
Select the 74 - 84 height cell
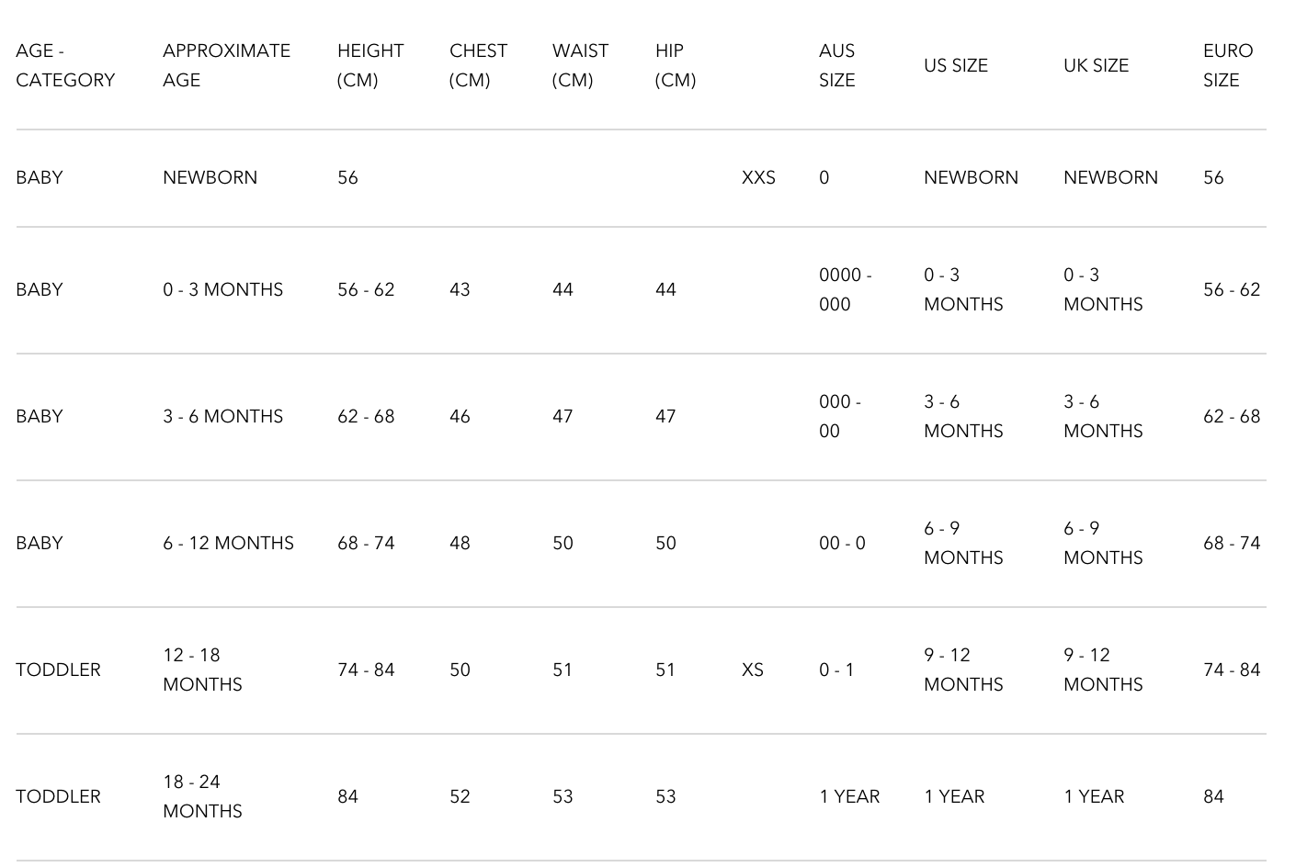pyautogui.click(x=366, y=670)
